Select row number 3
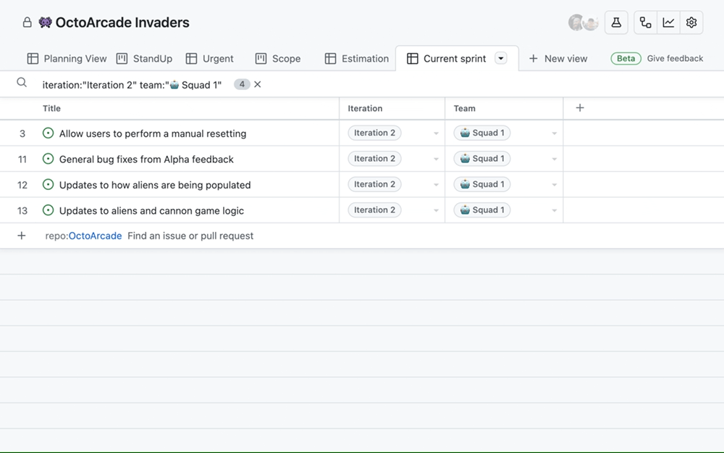Image resolution: width=724 pixels, height=453 pixels. pyautogui.click(x=22, y=133)
